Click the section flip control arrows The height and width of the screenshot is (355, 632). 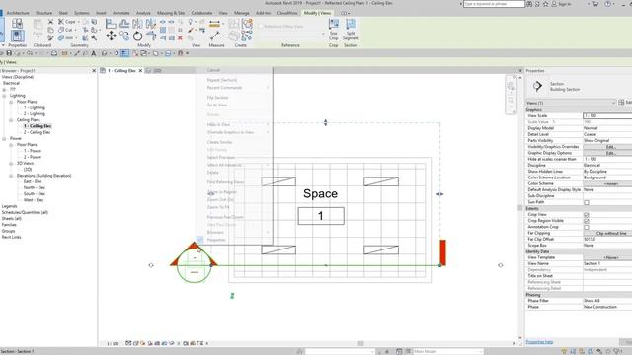point(232,296)
